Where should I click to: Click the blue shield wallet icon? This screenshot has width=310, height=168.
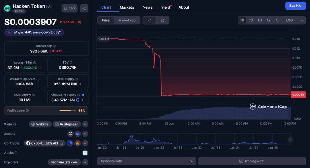pos(70,143)
